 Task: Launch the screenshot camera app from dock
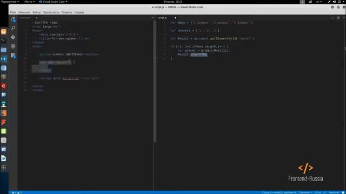(4, 149)
